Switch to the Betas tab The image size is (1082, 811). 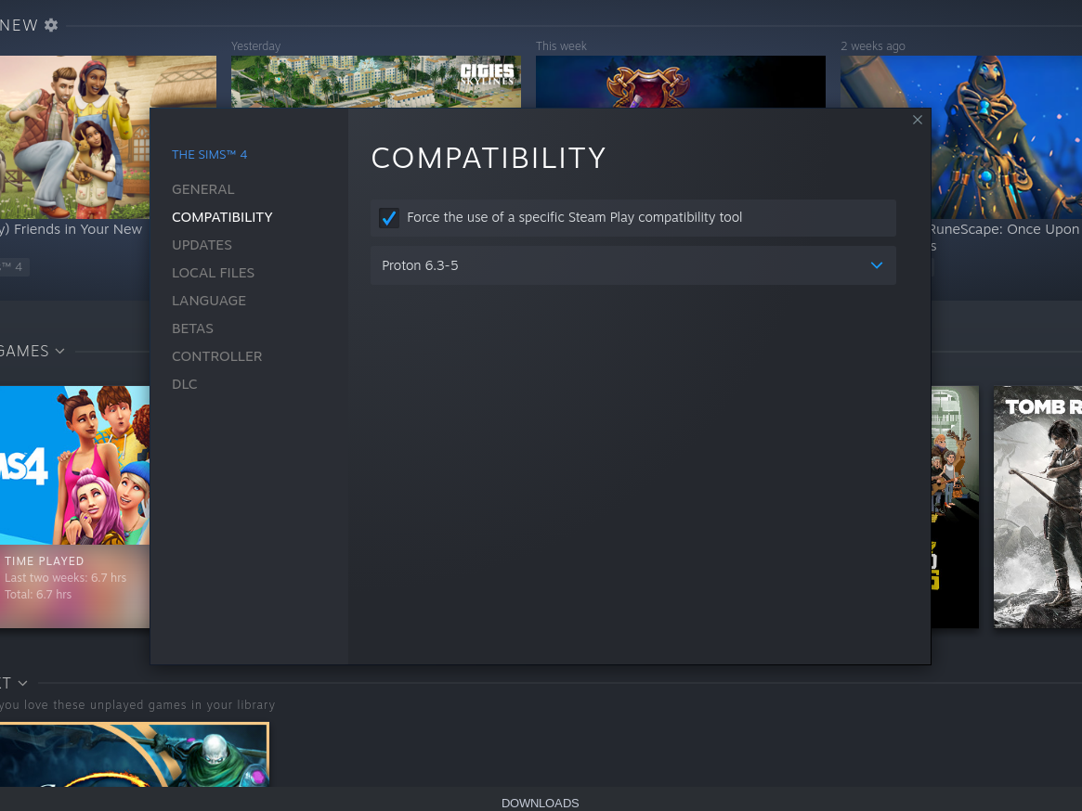pyautogui.click(x=192, y=328)
